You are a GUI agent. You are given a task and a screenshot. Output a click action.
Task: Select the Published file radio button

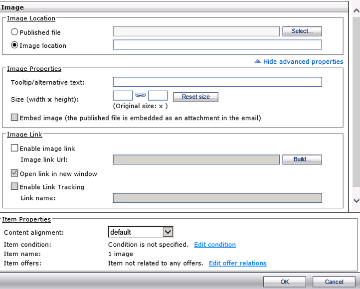pos(14,32)
